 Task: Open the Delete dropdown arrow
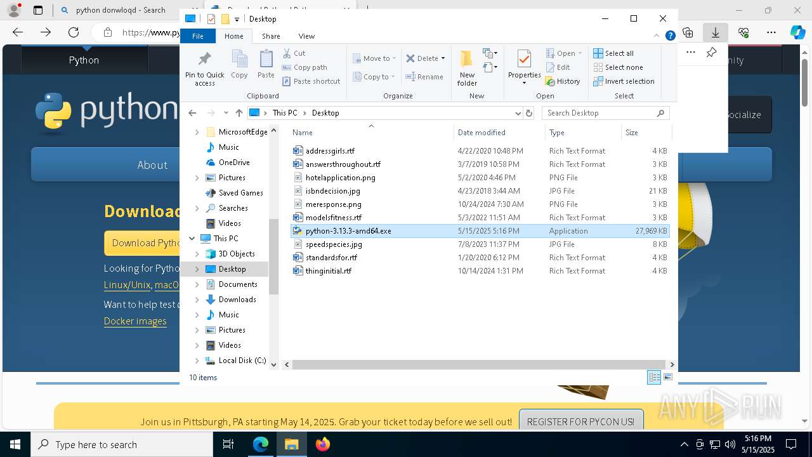click(x=443, y=58)
